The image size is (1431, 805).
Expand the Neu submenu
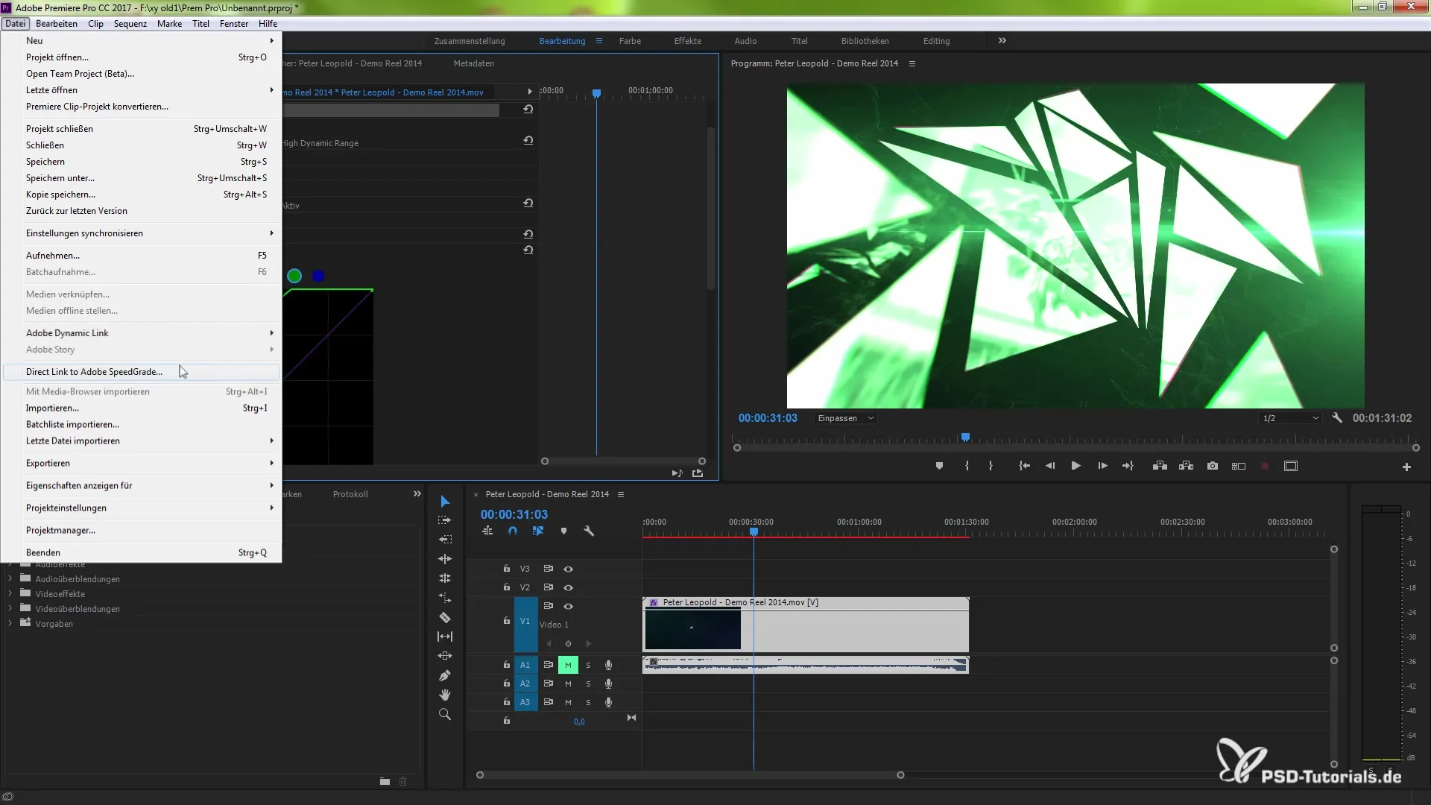point(142,41)
